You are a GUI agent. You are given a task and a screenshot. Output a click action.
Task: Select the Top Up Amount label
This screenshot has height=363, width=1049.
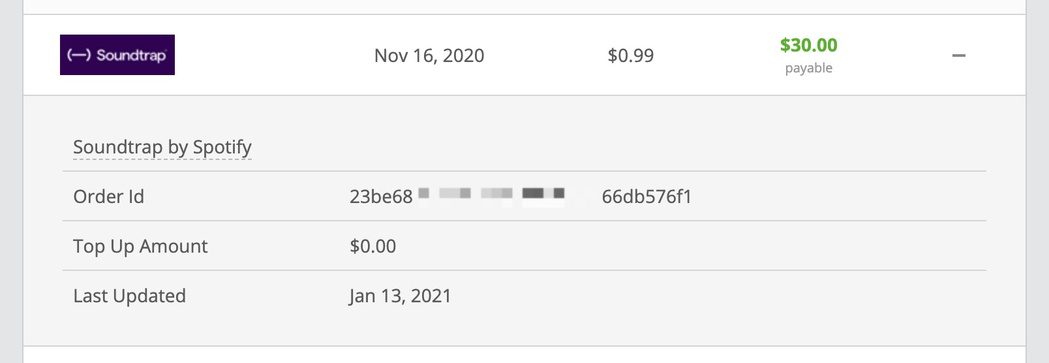[140, 246]
